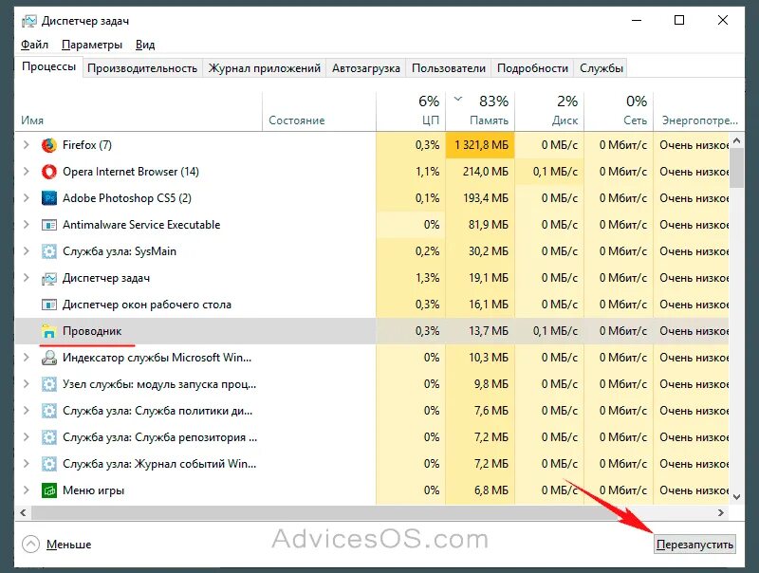Switch to the Журнал приложений tab

[265, 68]
